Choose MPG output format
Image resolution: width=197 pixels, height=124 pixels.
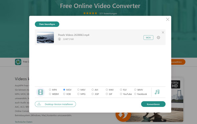(78, 94)
